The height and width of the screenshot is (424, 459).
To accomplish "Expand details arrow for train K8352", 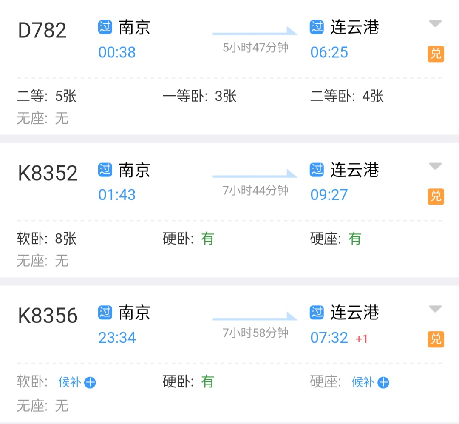I will (x=435, y=166).
